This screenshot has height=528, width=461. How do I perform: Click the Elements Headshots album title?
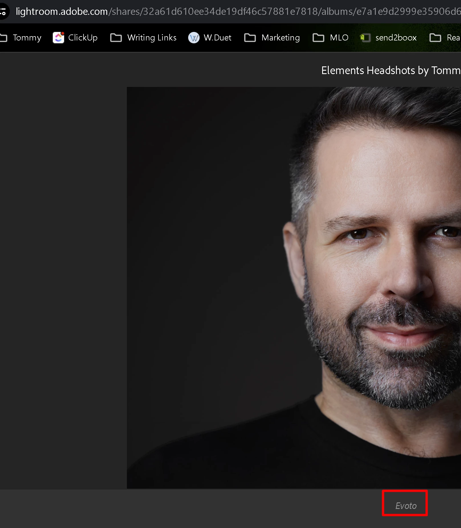[391, 70]
